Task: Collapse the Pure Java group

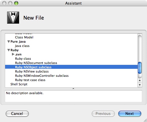Action: coord(9,42)
